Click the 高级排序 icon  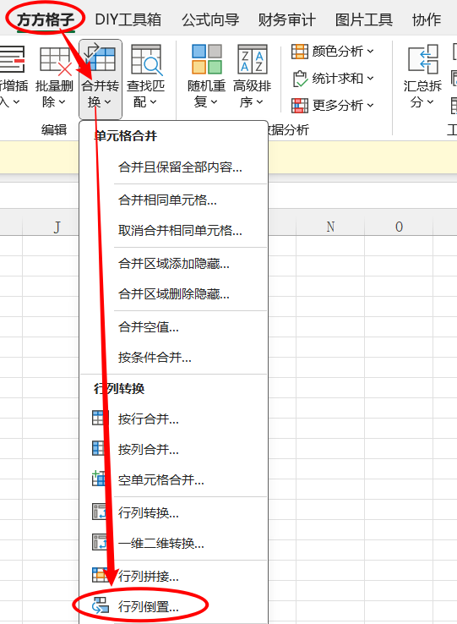click(x=253, y=59)
